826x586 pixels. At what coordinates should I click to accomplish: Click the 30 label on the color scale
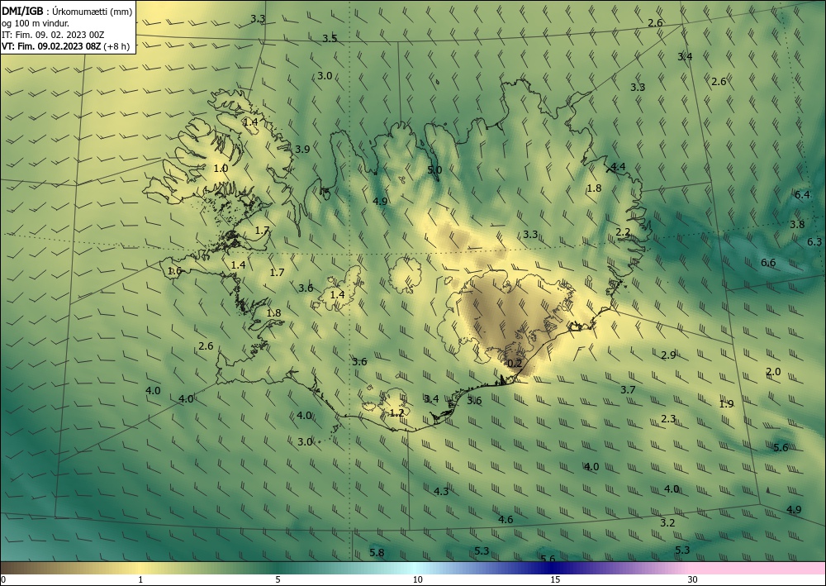(x=693, y=580)
